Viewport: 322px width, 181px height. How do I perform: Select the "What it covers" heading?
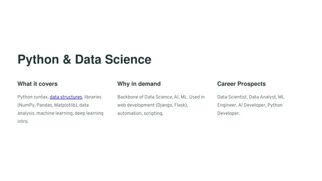click(37, 84)
